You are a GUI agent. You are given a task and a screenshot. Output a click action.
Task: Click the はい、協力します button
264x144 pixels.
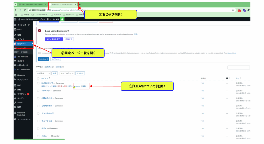(x=54, y=39)
